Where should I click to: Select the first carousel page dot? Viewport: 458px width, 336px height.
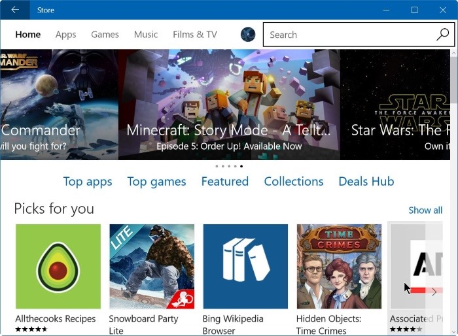pyautogui.click(x=217, y=166)
